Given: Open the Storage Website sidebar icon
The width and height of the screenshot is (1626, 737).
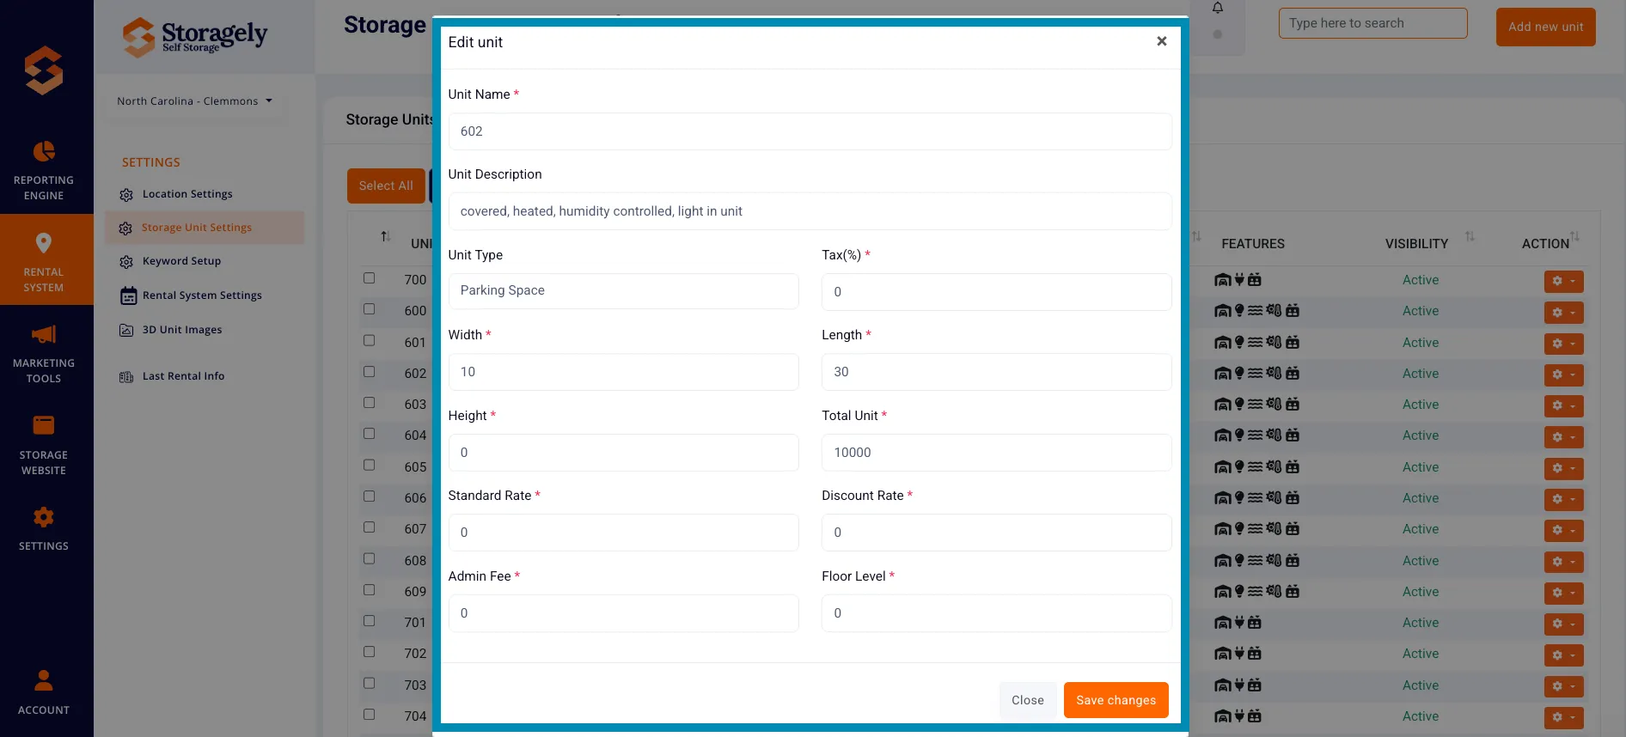Looking at the screenshot, I should [x=44, y=425].
